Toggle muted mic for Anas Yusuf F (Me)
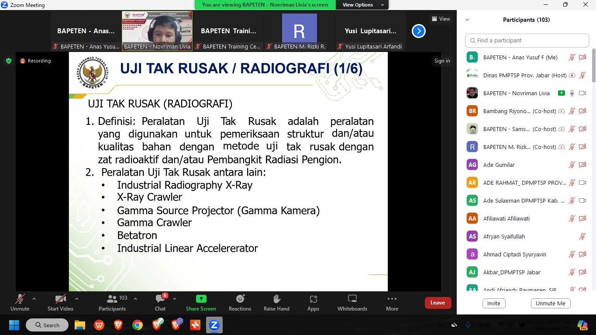This screenshot has width=596, height=335. pos(572,57)
